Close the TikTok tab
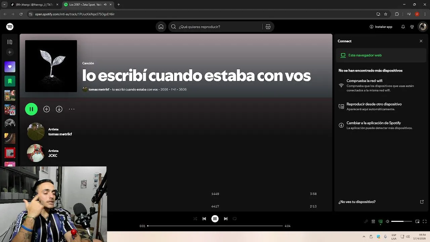Image resolution: width=430 pixels, height=242 pixels. 57,5
